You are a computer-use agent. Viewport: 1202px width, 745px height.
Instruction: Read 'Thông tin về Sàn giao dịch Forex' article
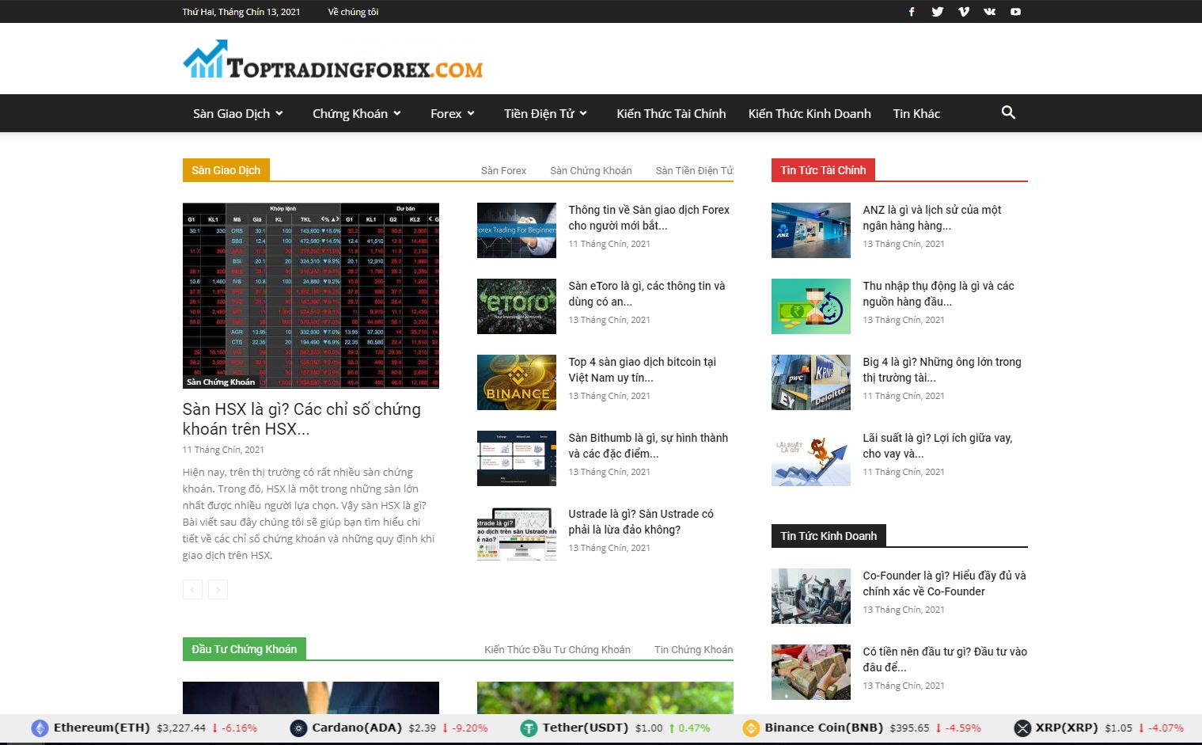point(649,218)
